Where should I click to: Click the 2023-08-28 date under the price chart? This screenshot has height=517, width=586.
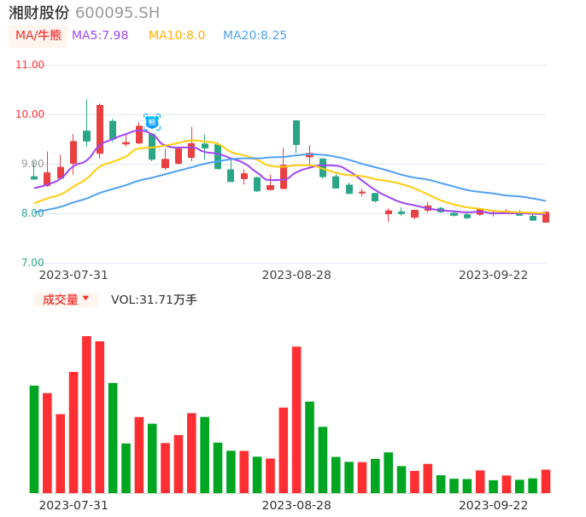(296, 275)
